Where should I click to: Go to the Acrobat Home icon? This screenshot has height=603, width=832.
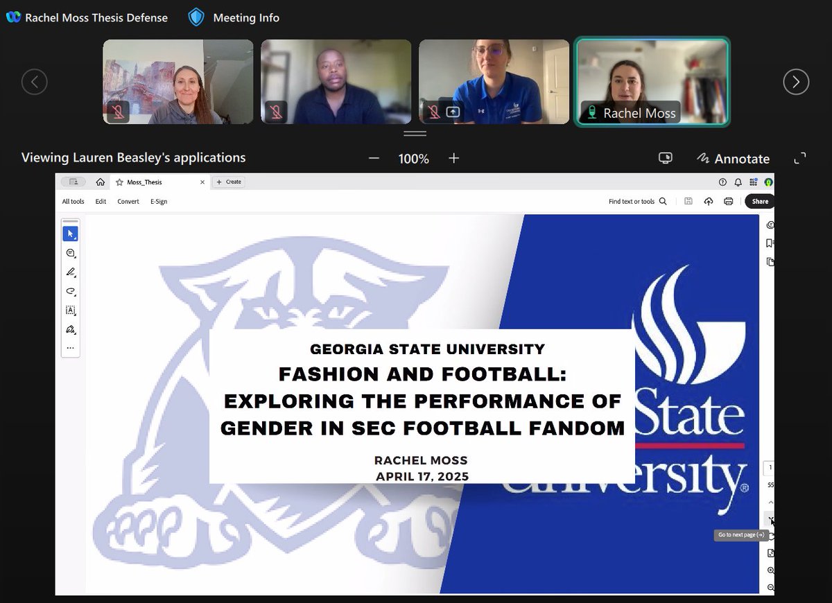(x=101, y=182)
